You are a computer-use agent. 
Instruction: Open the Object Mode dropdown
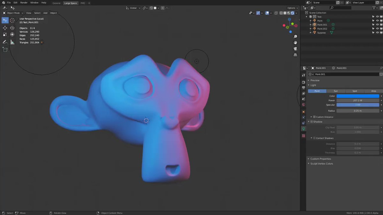coord(13,13)
